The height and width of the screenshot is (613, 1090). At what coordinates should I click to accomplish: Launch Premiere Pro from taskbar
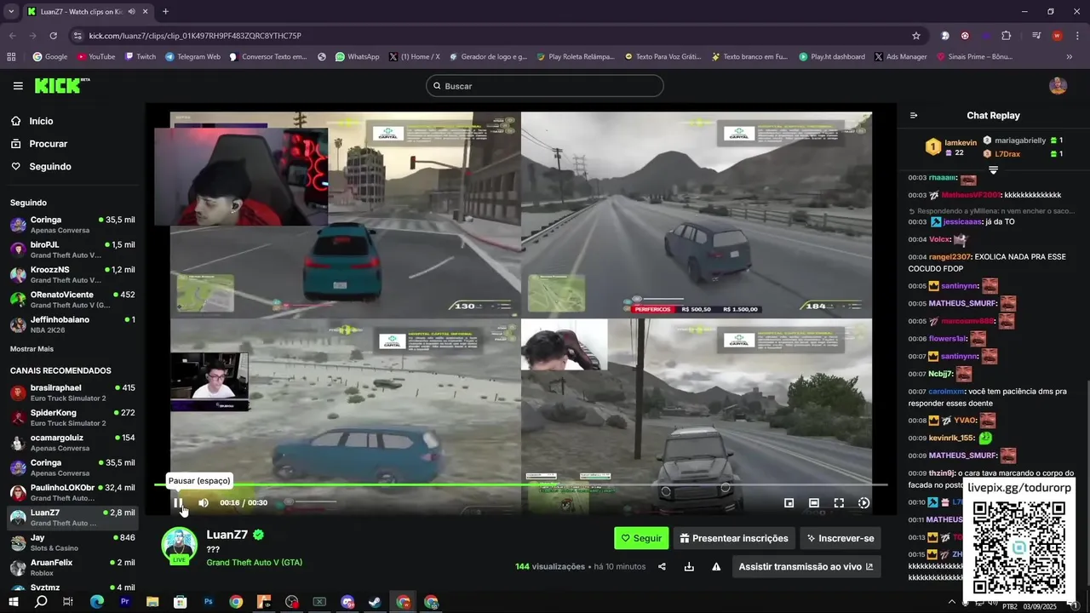pos(125,602)
